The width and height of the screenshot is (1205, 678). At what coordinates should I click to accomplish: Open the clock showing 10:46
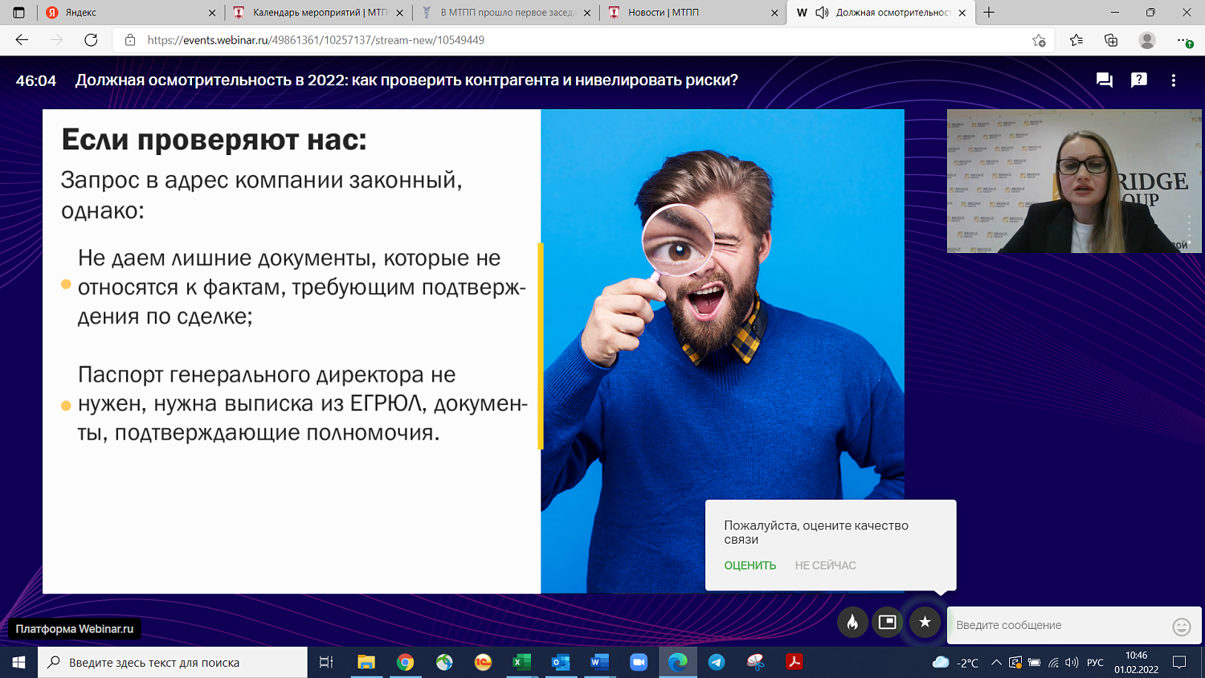(x=1136, y=663)
